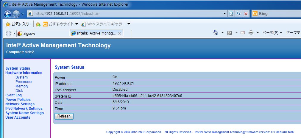Open the recent pages dropdown beside Forward
The height and width of the screenshot is (138, 301).
(23, 14)
